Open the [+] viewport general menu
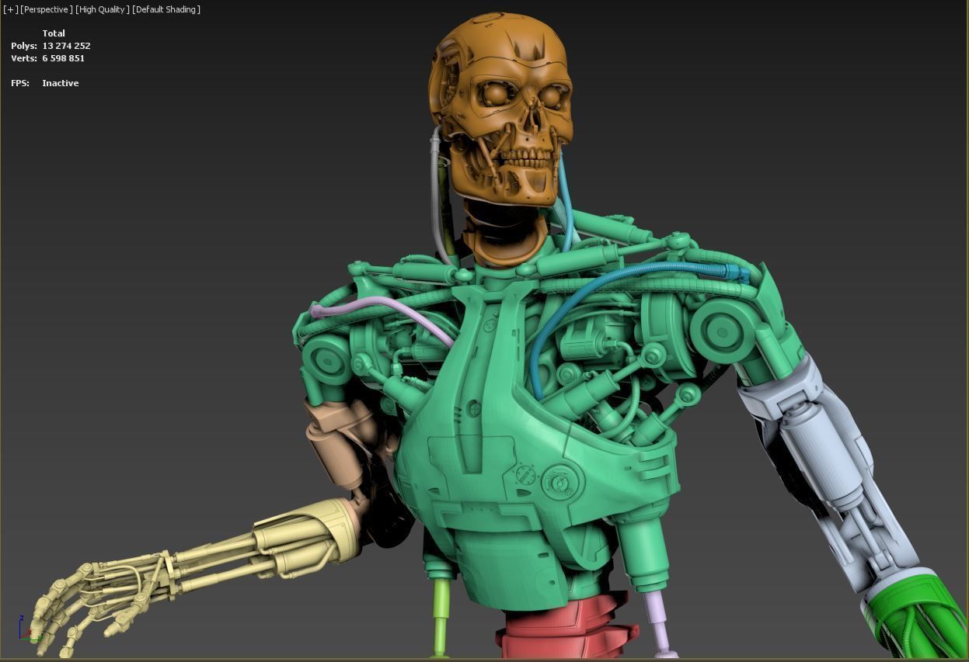This screenshot has width=969, height=662. tap(10, 9)
